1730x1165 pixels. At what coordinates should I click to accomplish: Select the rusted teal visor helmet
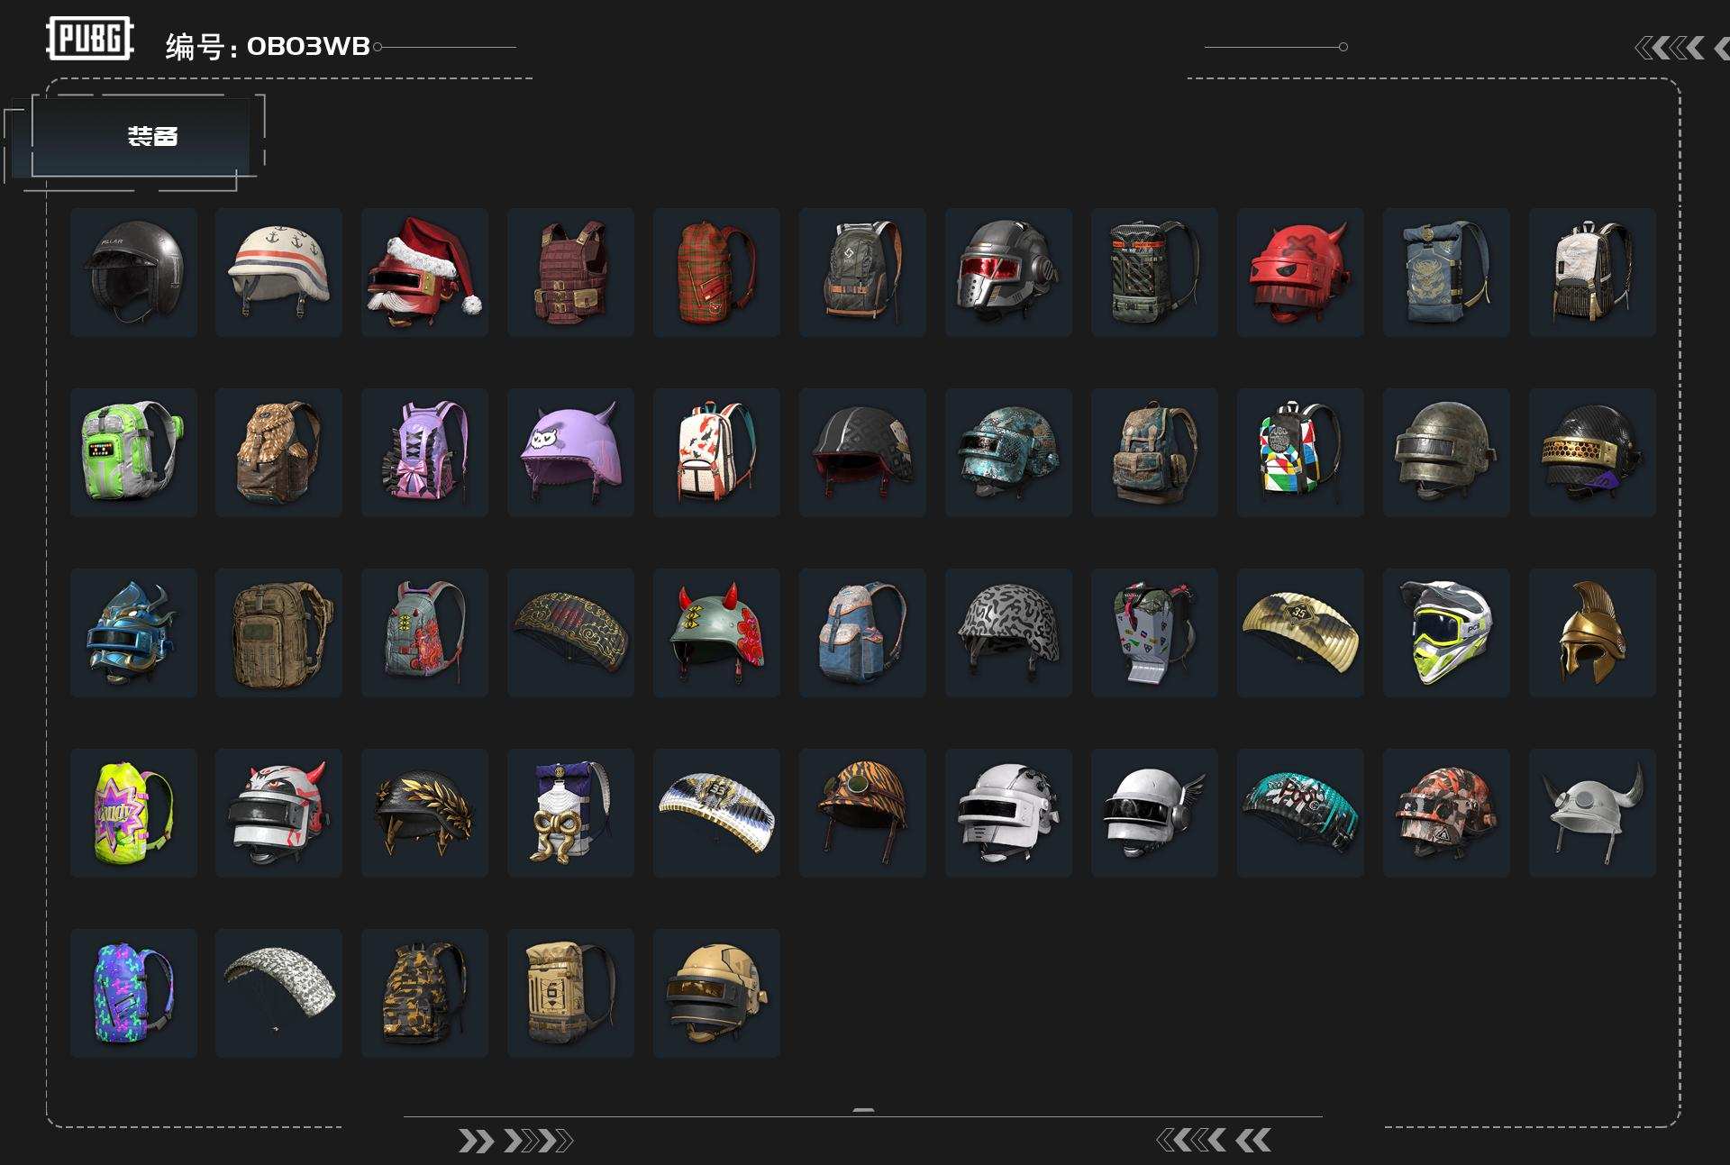1009,452
